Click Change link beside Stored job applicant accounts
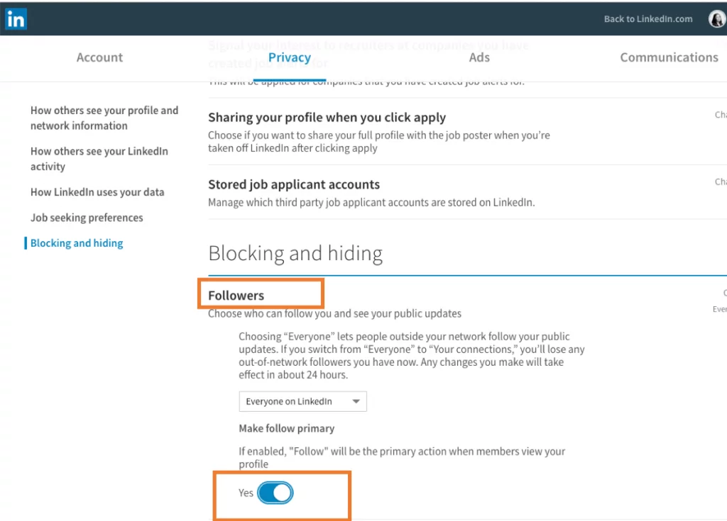Image resolution: width=727 pixels, height=521 pixels. point(721,182)
